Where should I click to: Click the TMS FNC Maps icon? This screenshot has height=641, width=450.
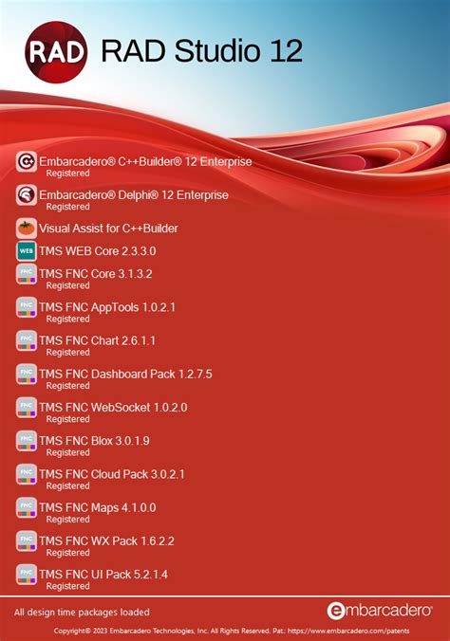click(27, 507)
